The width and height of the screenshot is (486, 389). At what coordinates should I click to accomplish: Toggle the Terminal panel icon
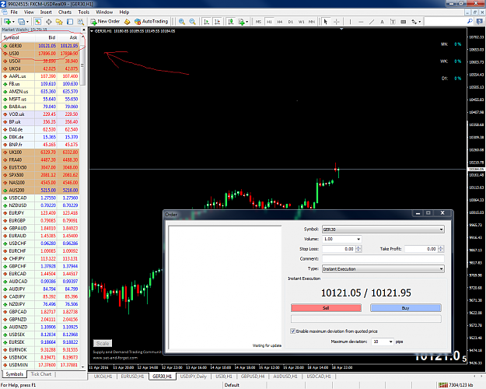tap(70, 22)
